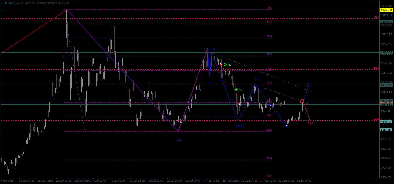Select the ac/c wave label
The height and width of the screenshot is (184, 394).
(239, 126)
